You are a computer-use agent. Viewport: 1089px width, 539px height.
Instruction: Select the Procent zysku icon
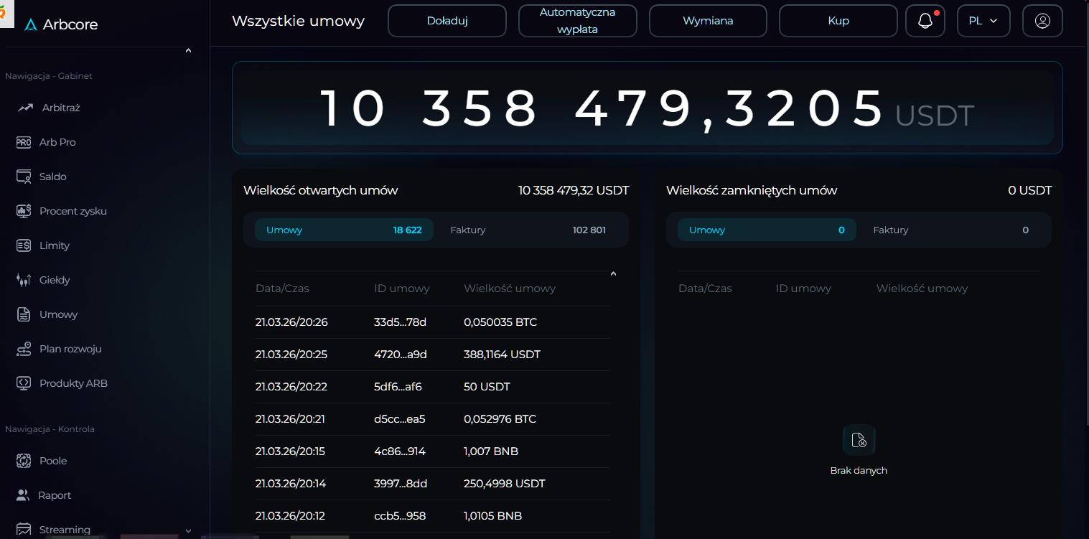click(x=24, y=211)
